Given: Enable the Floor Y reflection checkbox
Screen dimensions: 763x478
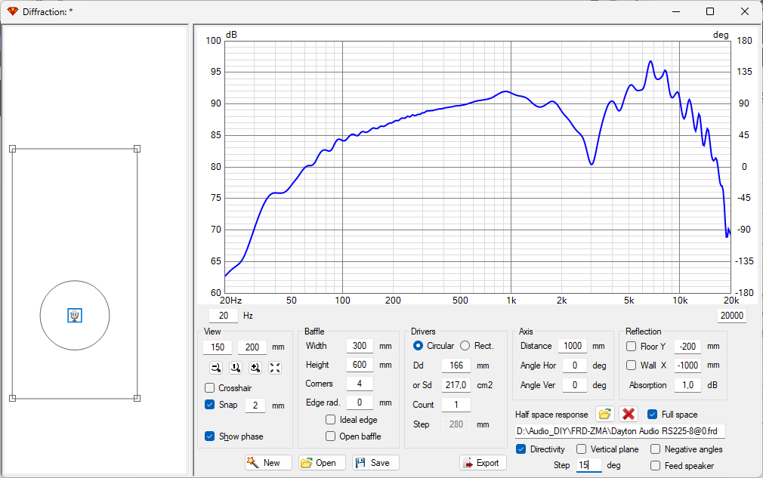Looking at the screenshot, I should click(x=631, y=346).
